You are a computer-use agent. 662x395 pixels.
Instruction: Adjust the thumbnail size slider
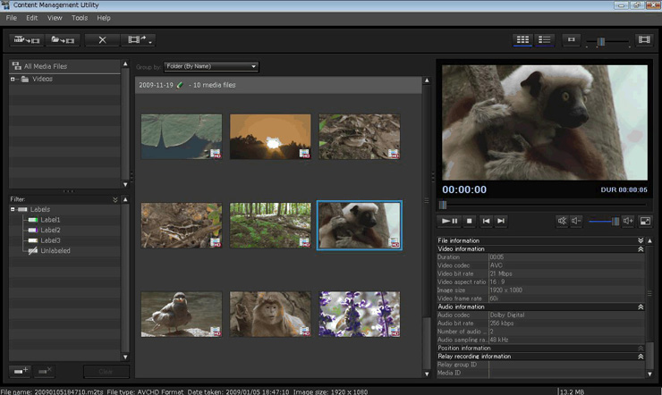click(601, 41)
